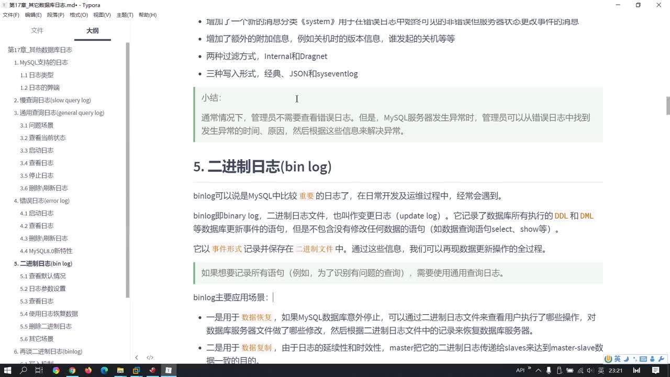Switch to the 文件 sidebar tab
Screen dimensions: 670x377
[x=37, y=30]
